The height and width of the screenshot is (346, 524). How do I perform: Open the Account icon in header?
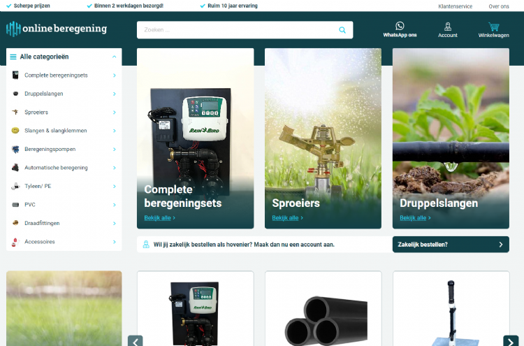click(x=448, y=27)
